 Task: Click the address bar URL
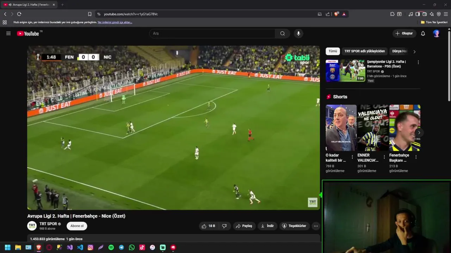[x=131, y=14]
